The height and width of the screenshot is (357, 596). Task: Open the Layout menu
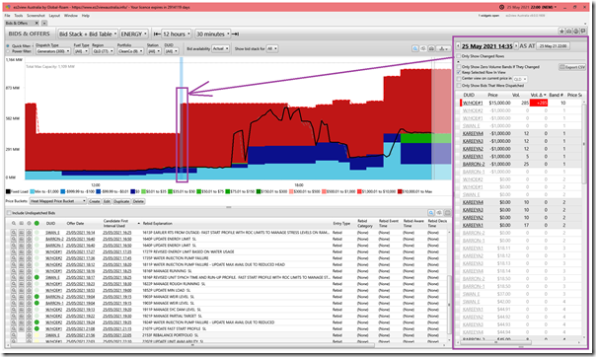coord(54,16)
